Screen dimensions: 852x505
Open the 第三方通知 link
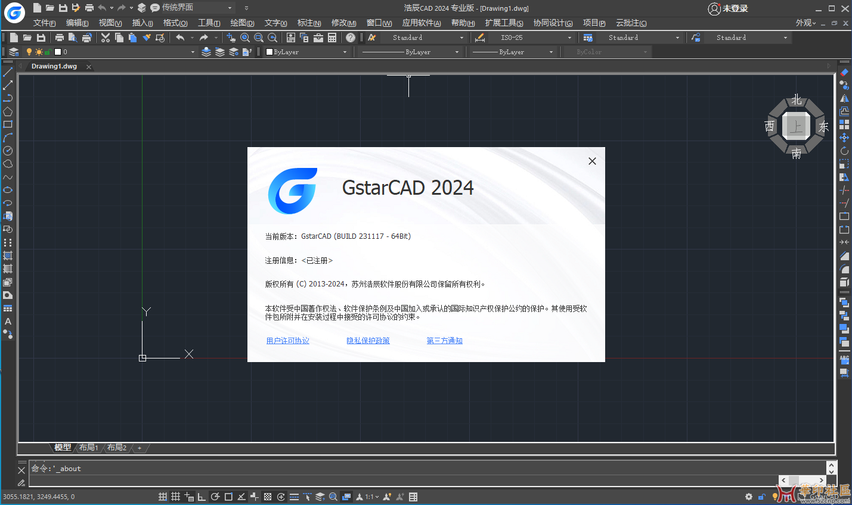(444, 341)
